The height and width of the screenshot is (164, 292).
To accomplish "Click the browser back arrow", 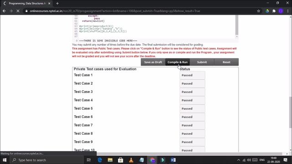I will click(4, 11).
